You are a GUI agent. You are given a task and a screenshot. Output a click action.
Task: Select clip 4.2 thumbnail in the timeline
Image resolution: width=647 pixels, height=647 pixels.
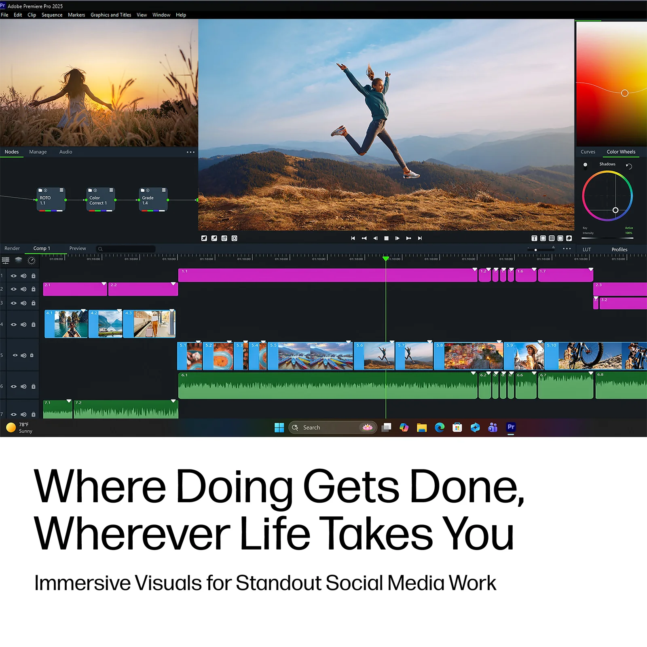coord(105,323)
